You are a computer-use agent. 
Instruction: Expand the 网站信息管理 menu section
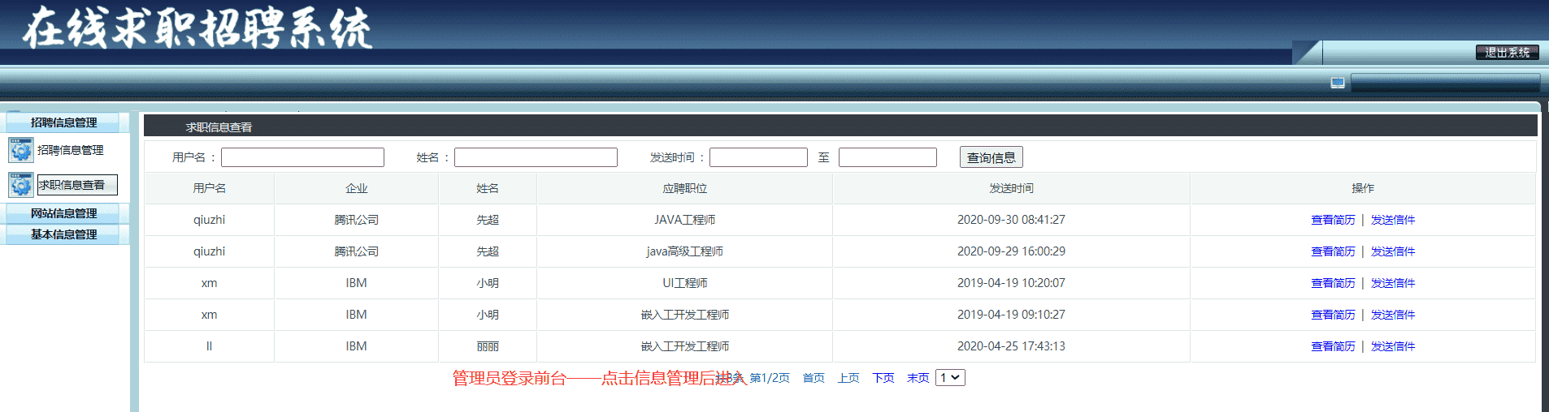64,213
